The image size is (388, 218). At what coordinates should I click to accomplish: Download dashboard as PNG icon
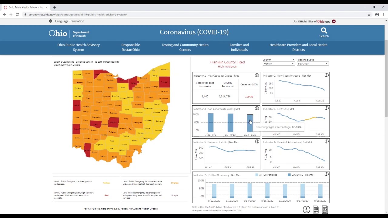click(x=325, y=209)
